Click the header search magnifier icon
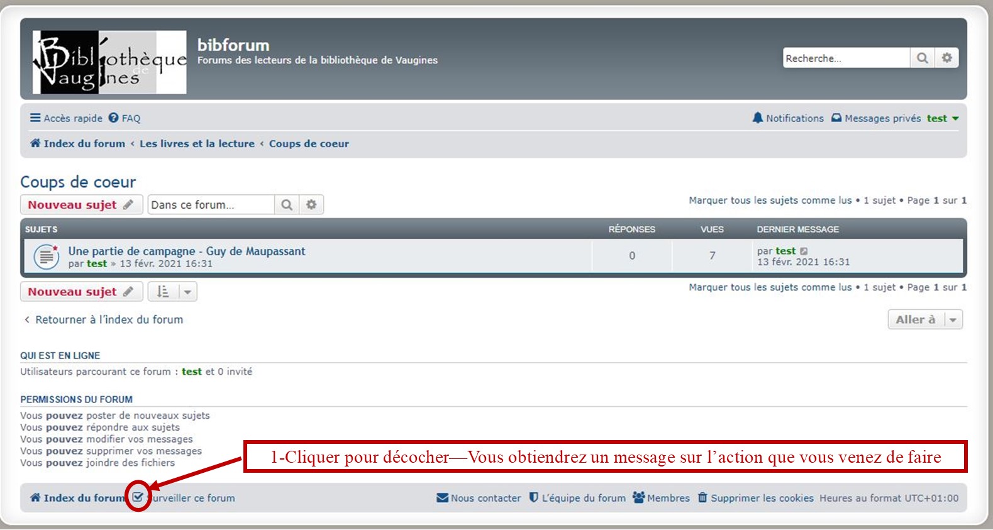 click(x=922, y=58)
